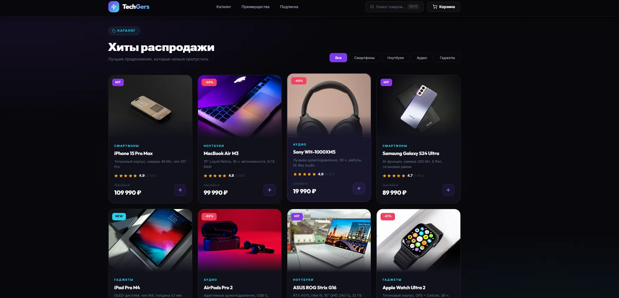The height and width of the screenshot is (298, 619).
Task: Add MacBook Air M3 with plus button
Action: coord(269,190)
